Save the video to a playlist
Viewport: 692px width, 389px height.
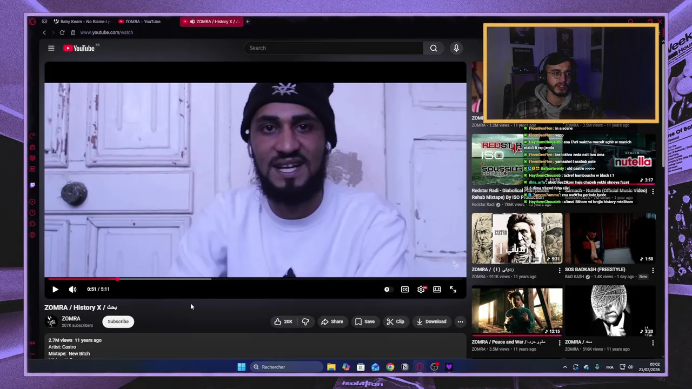(x=365, y=321)
